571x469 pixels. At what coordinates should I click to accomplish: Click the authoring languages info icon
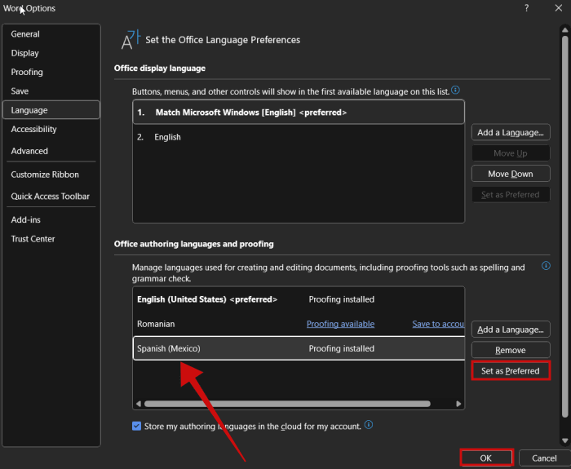tap(545, 266)
